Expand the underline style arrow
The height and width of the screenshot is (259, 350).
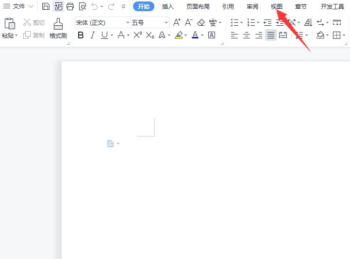pyautogui.click(x=112, y=35)
